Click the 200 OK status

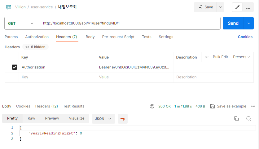[x=165, y=106]
